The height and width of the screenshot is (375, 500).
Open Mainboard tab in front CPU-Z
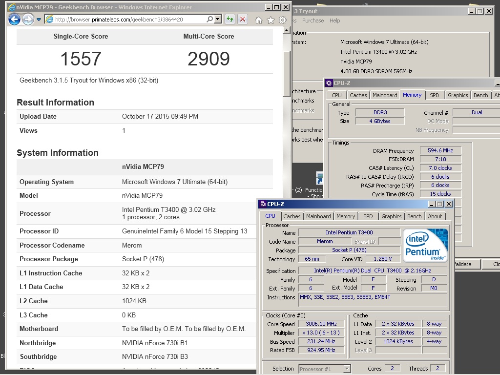click(x=318, y=216)
